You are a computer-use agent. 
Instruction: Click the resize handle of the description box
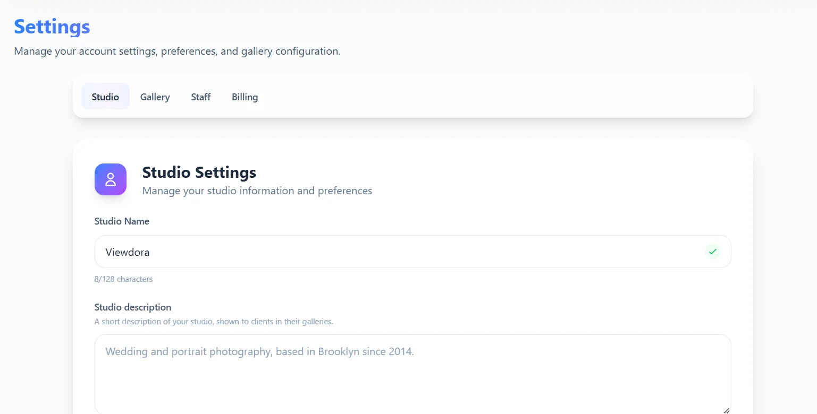click(x=726, y=410)
